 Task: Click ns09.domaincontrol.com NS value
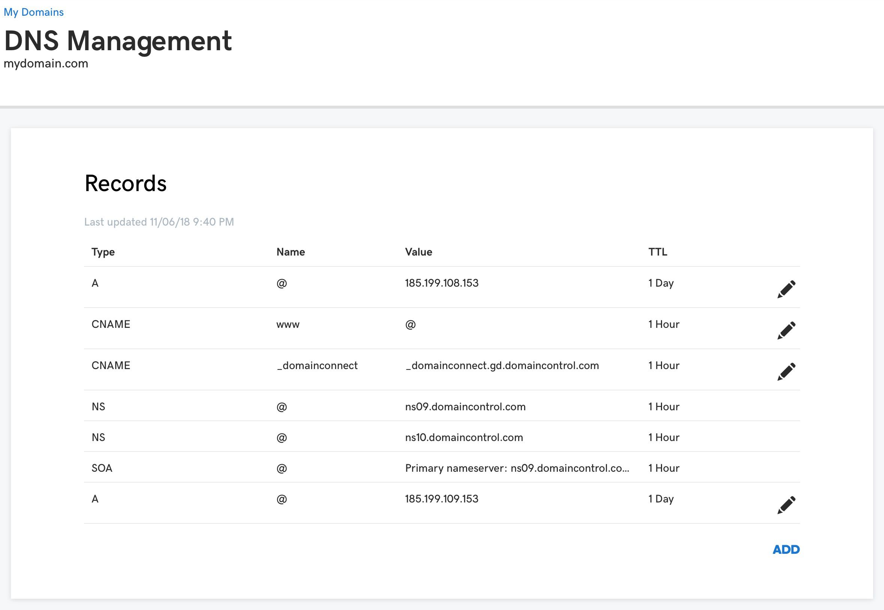coord(465,407)
